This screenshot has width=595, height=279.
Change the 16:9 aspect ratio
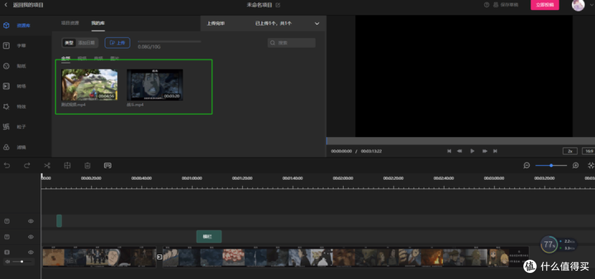click(x=589, y=151)
